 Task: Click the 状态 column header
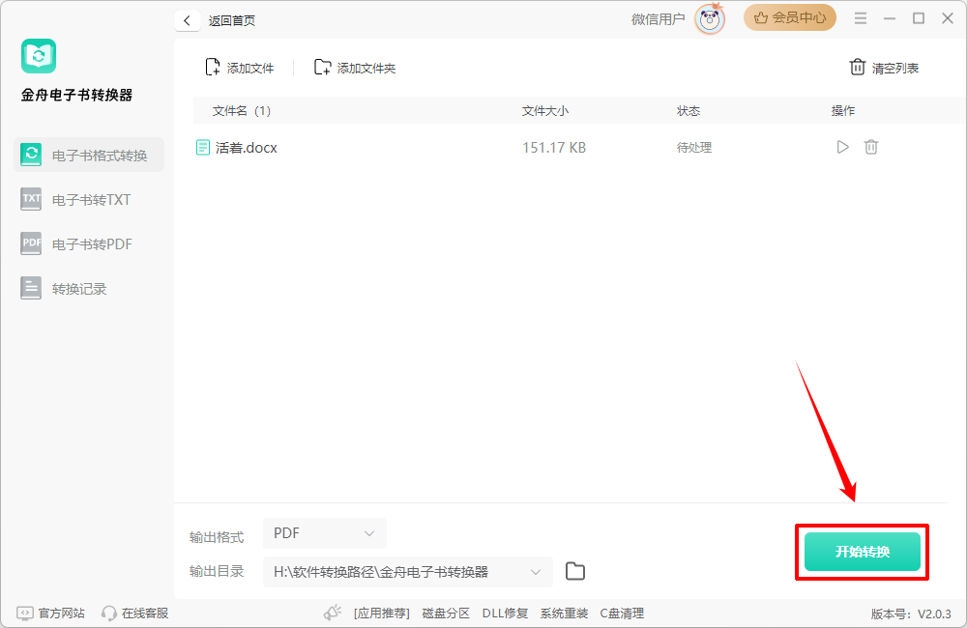pyautogui.click(x=689, y=111)
